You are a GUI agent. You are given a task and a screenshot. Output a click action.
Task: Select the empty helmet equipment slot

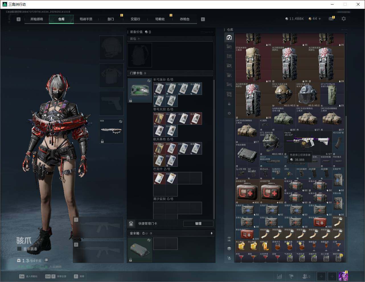point(112,48)
